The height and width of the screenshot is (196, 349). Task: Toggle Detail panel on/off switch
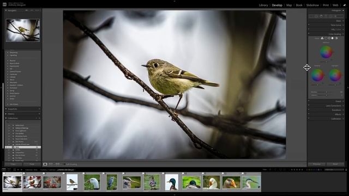309,101
